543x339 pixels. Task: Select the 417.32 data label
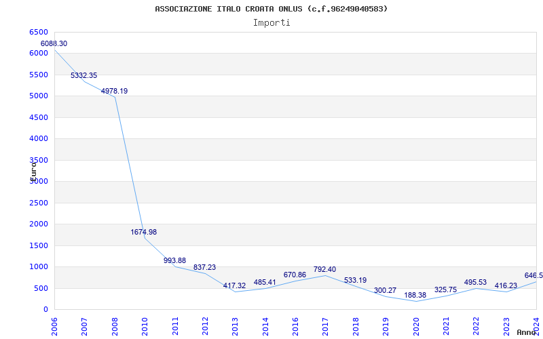234,285
